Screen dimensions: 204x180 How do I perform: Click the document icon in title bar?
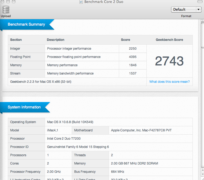(x=81, y=2)
